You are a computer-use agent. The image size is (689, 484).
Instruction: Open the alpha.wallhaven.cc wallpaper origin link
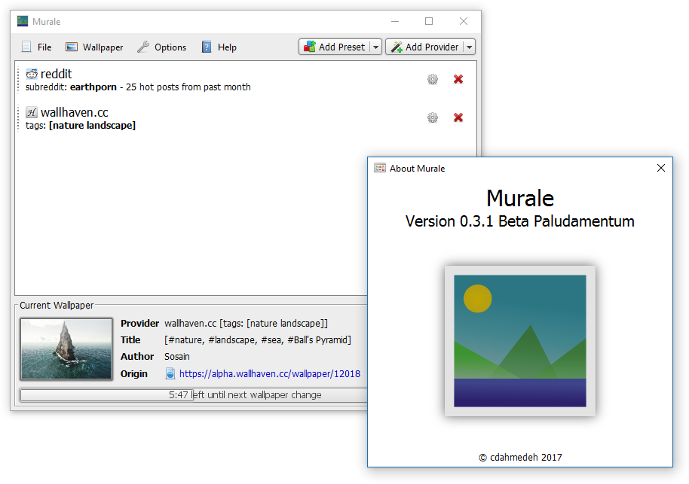pos(270,374)
